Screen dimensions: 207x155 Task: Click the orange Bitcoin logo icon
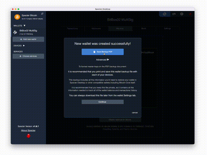[x=17, y=17]
